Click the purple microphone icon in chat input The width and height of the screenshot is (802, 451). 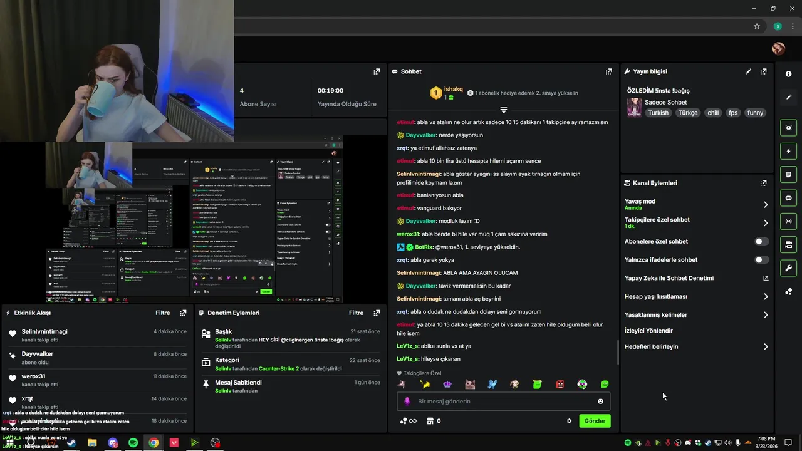407,402
